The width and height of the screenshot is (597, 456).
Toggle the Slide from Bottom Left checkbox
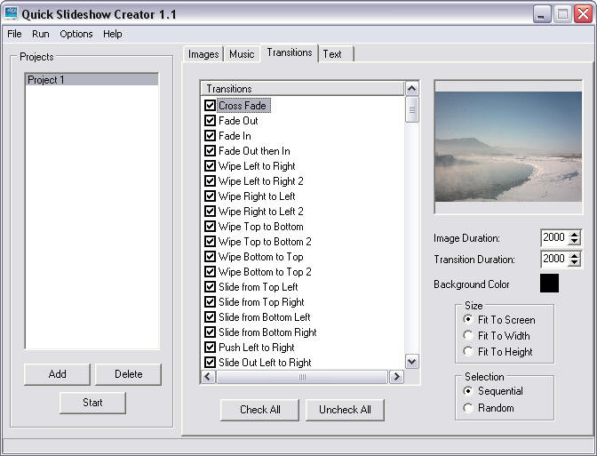pos(210,317)
